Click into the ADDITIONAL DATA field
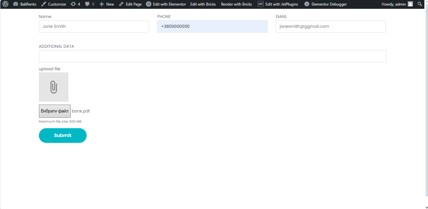This screenshot has width=428, height=209. (212, 56)
